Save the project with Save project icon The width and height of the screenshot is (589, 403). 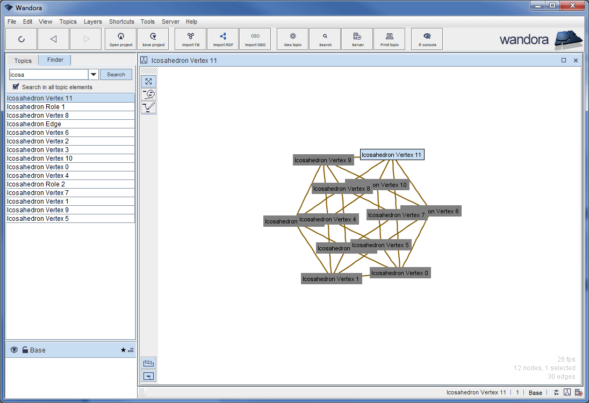coord(153,39)
